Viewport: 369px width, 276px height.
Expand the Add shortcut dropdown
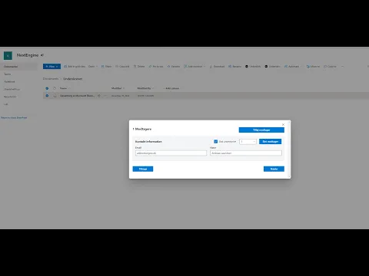[x=194, y=67]
